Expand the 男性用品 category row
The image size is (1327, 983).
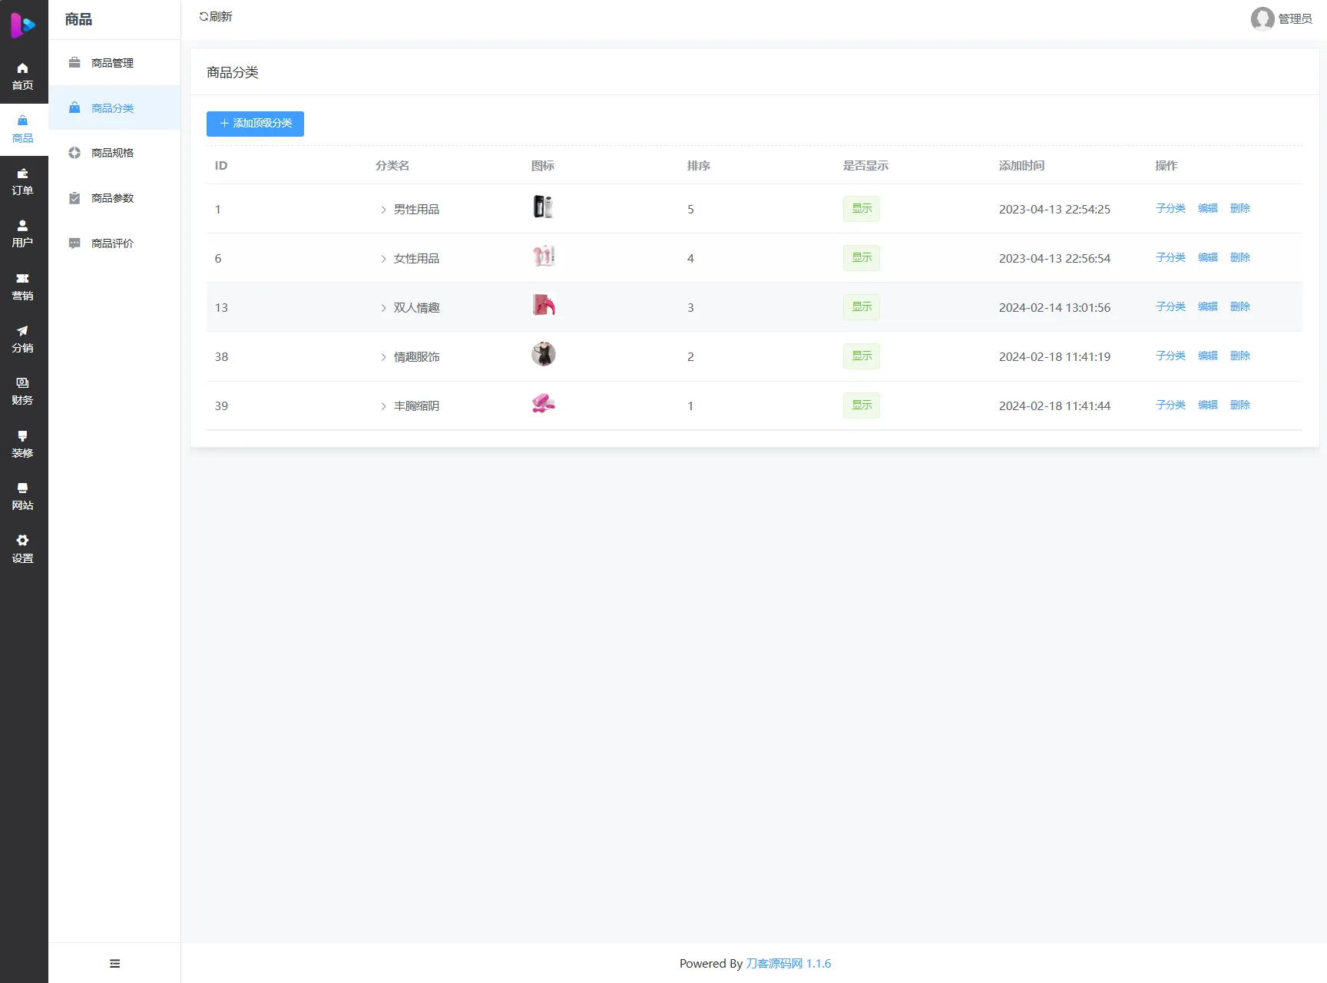click(x=383, y=210)
